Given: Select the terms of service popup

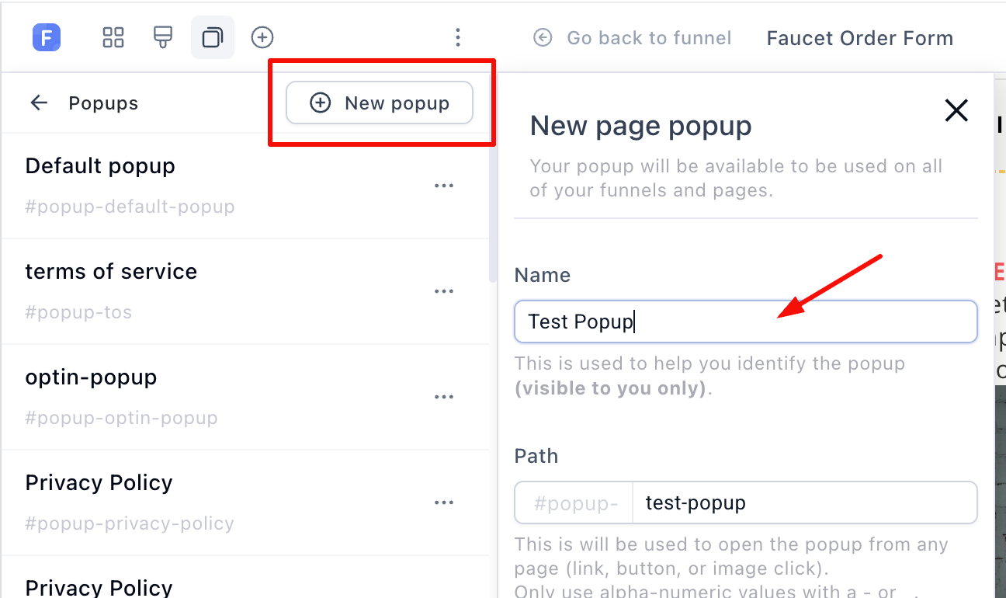Looking at the screenshot, I should click(x=245, y=291).
